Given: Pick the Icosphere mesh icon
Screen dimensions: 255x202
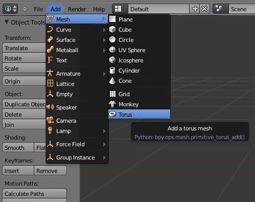Looking at the screenshot, I should [x=112, y=60].
